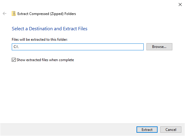Untick the Show extracted files checkbox
This screenshot has width=185, height=136.
click(14, 60)
